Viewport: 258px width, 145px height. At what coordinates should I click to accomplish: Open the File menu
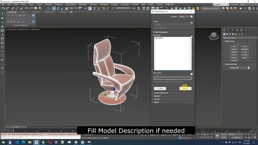click(x=3, y=4)
